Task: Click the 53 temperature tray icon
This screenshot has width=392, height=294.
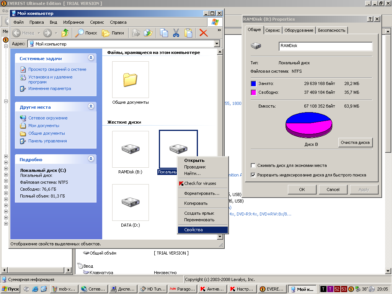Action: click(344, 289)
